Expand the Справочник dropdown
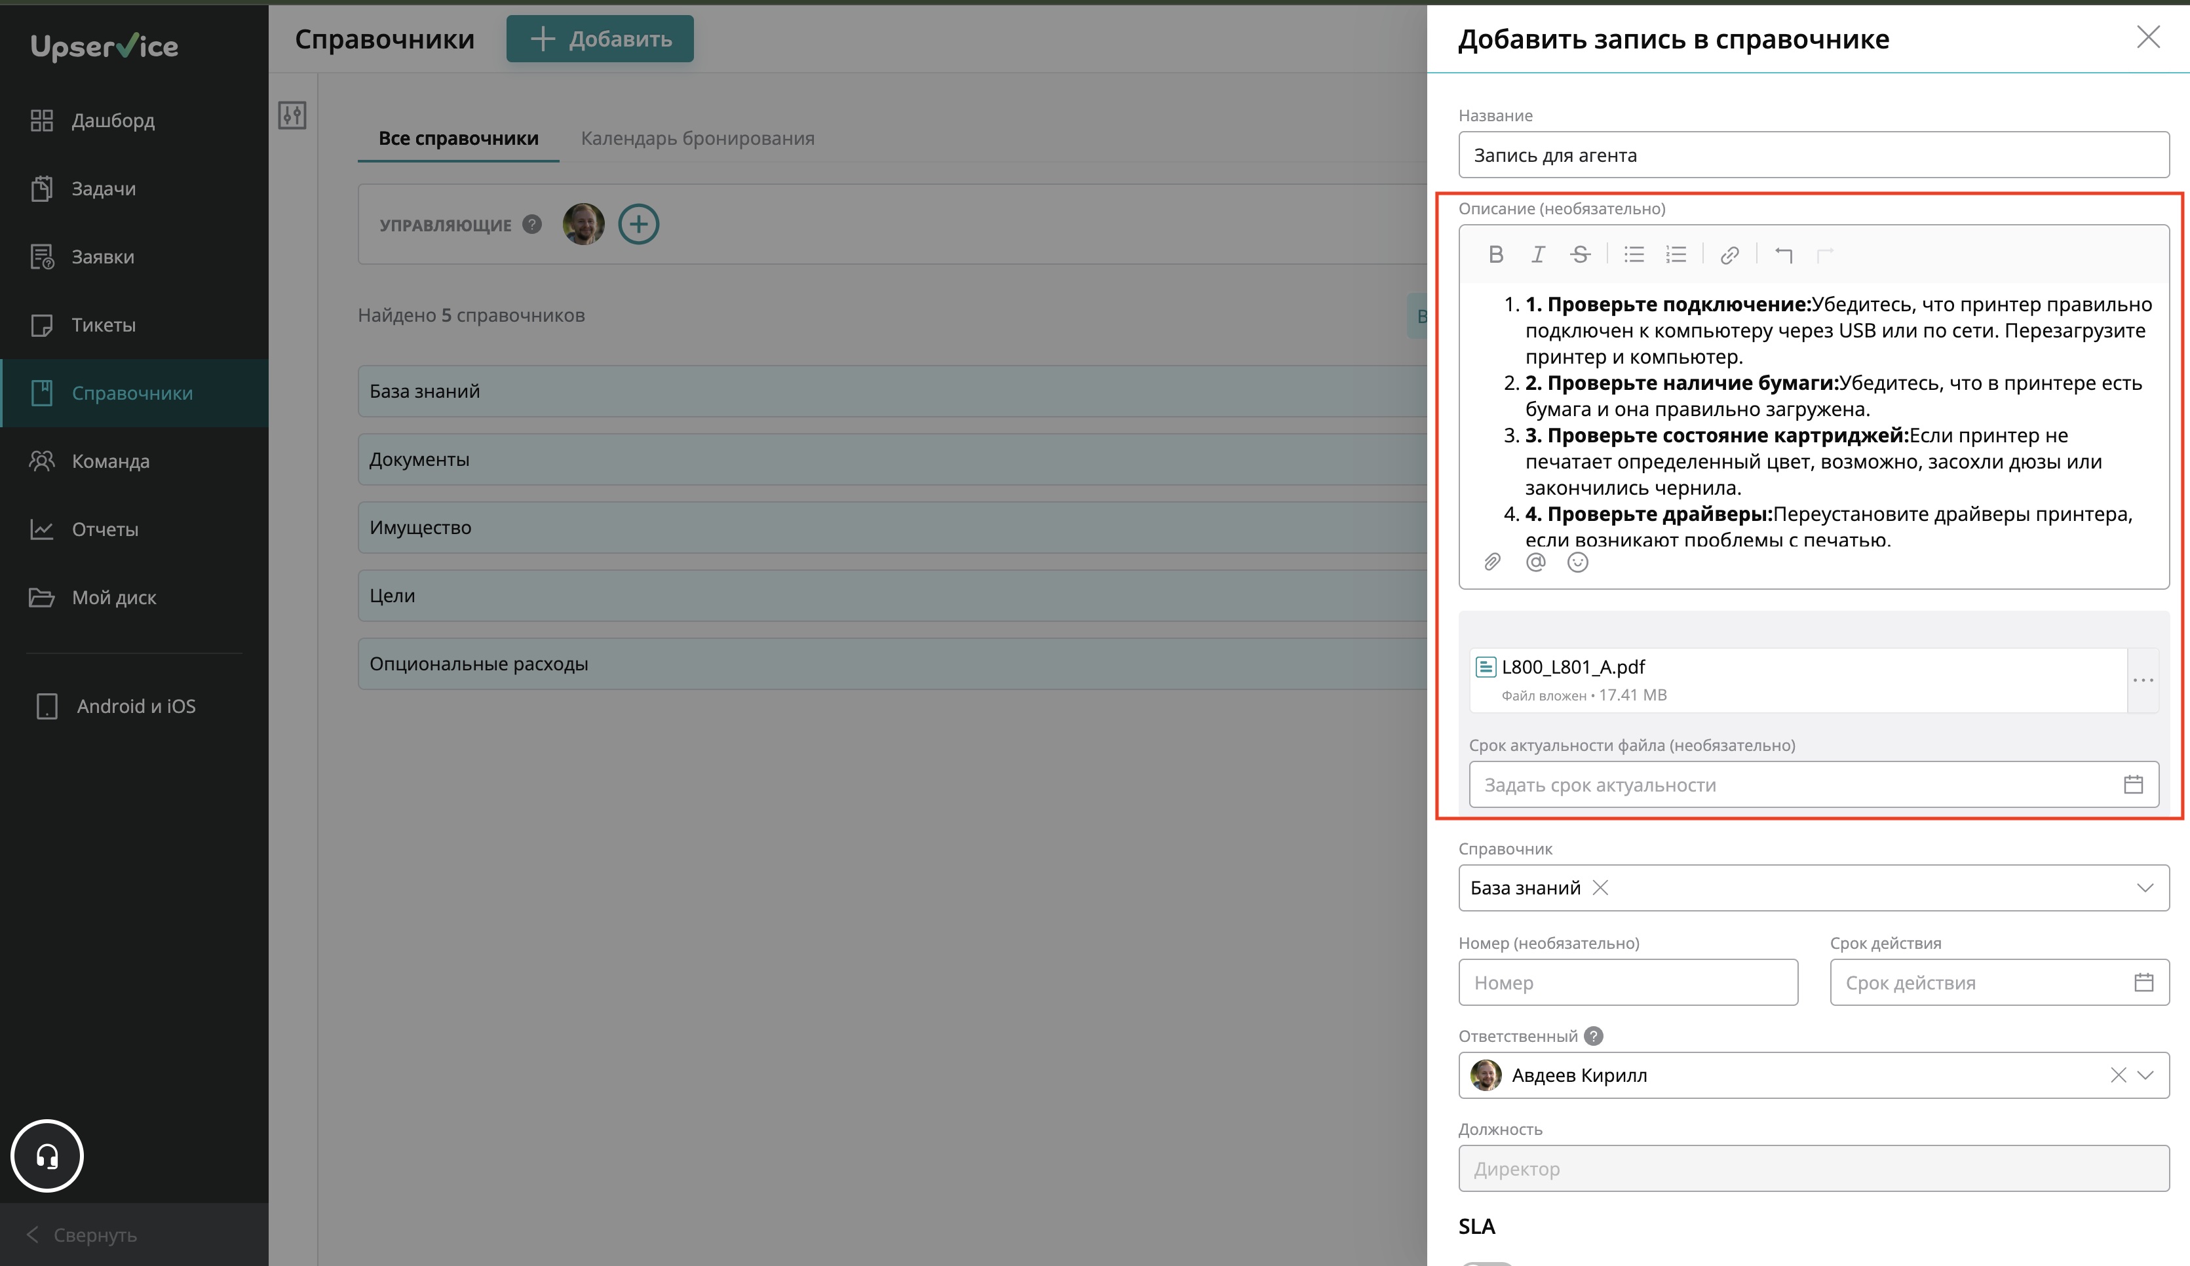The width and height of the screenshot is (2190, 1266). click(2145, 888)
